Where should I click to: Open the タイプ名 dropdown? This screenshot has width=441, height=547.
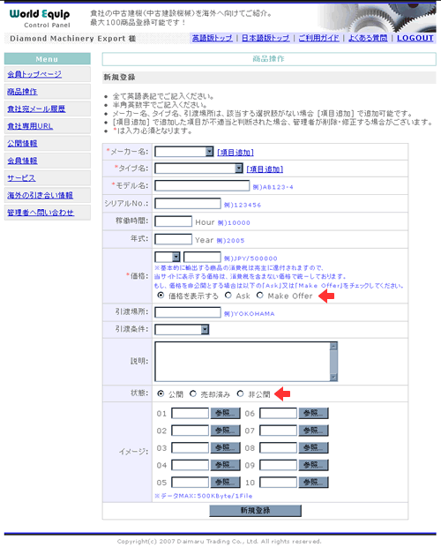198,169
